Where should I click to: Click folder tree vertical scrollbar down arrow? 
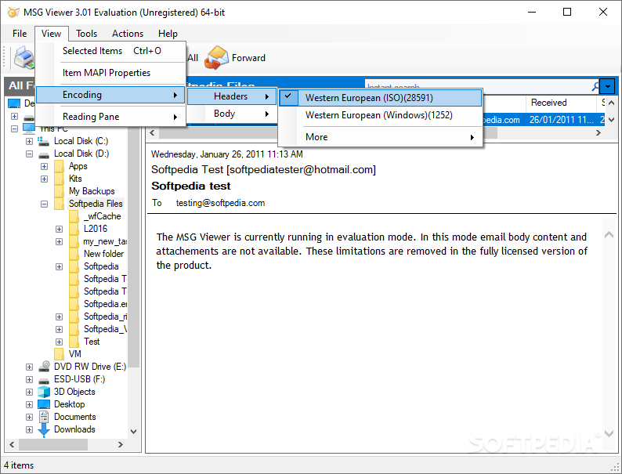click(134, 432)
